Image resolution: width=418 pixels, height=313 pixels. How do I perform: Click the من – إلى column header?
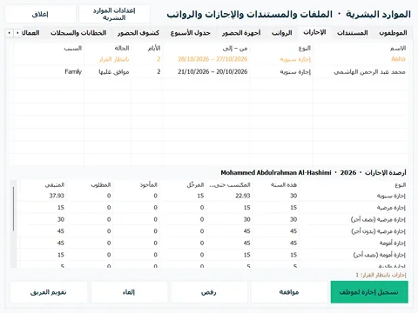(206, 48)
